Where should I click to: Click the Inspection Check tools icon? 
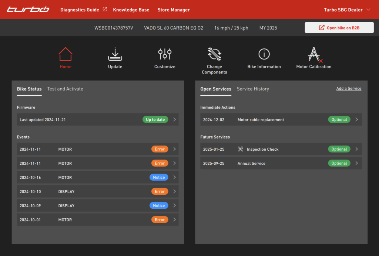(241, 149)
